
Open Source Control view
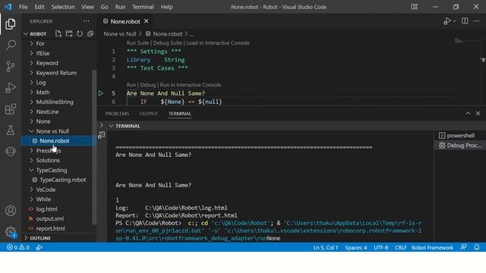[x=10, y=66]
